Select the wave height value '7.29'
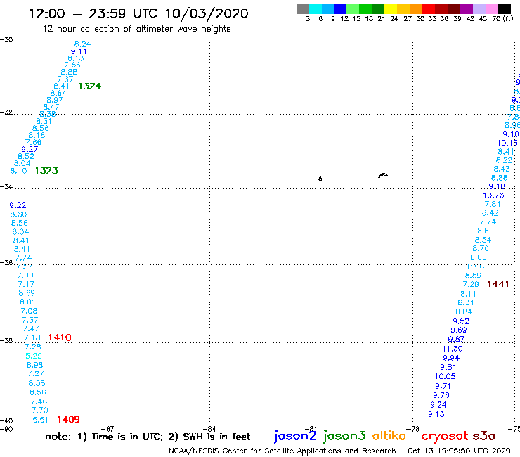The height and width of the screenshot is (457, 520). pyautogui.click(x=471, y=284)
